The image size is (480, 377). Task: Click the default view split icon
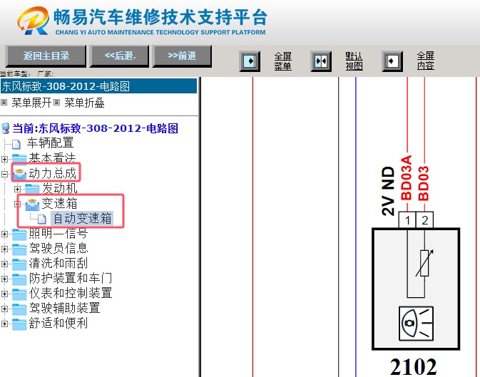(x=321, y=61)
